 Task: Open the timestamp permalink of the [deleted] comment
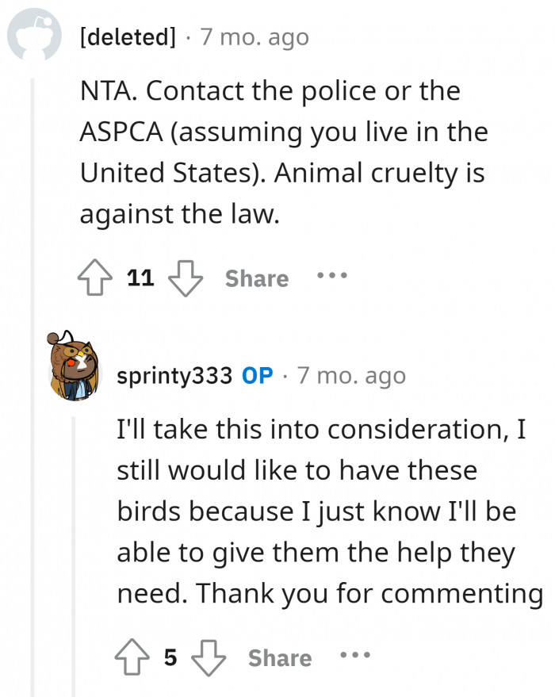[253, 36]
